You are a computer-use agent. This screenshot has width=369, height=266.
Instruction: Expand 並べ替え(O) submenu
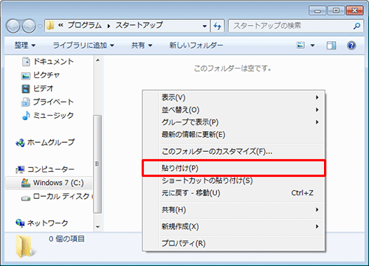[234, 110]
